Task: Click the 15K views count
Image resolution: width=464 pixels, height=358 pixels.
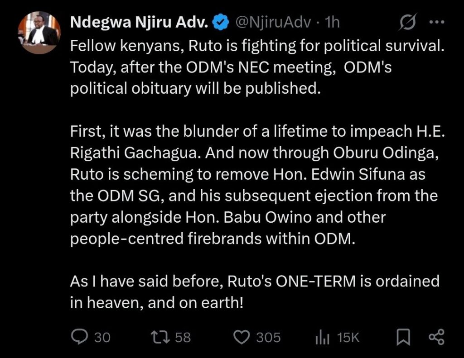Action: (348, 338)
